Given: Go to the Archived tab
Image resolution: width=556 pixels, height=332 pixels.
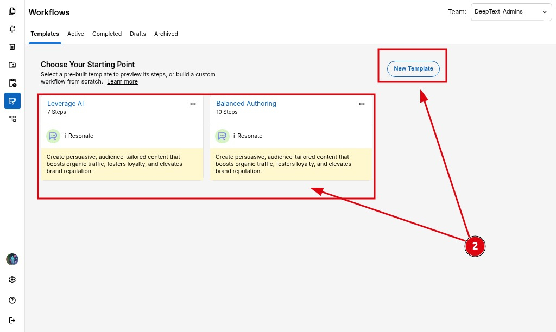Looking at the screenshot, I should (x=166, y=34).
